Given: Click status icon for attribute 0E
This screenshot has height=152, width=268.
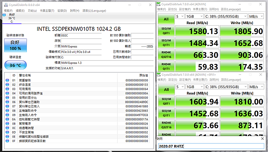Looking at the screenshot, I should (x=7, y=136).
